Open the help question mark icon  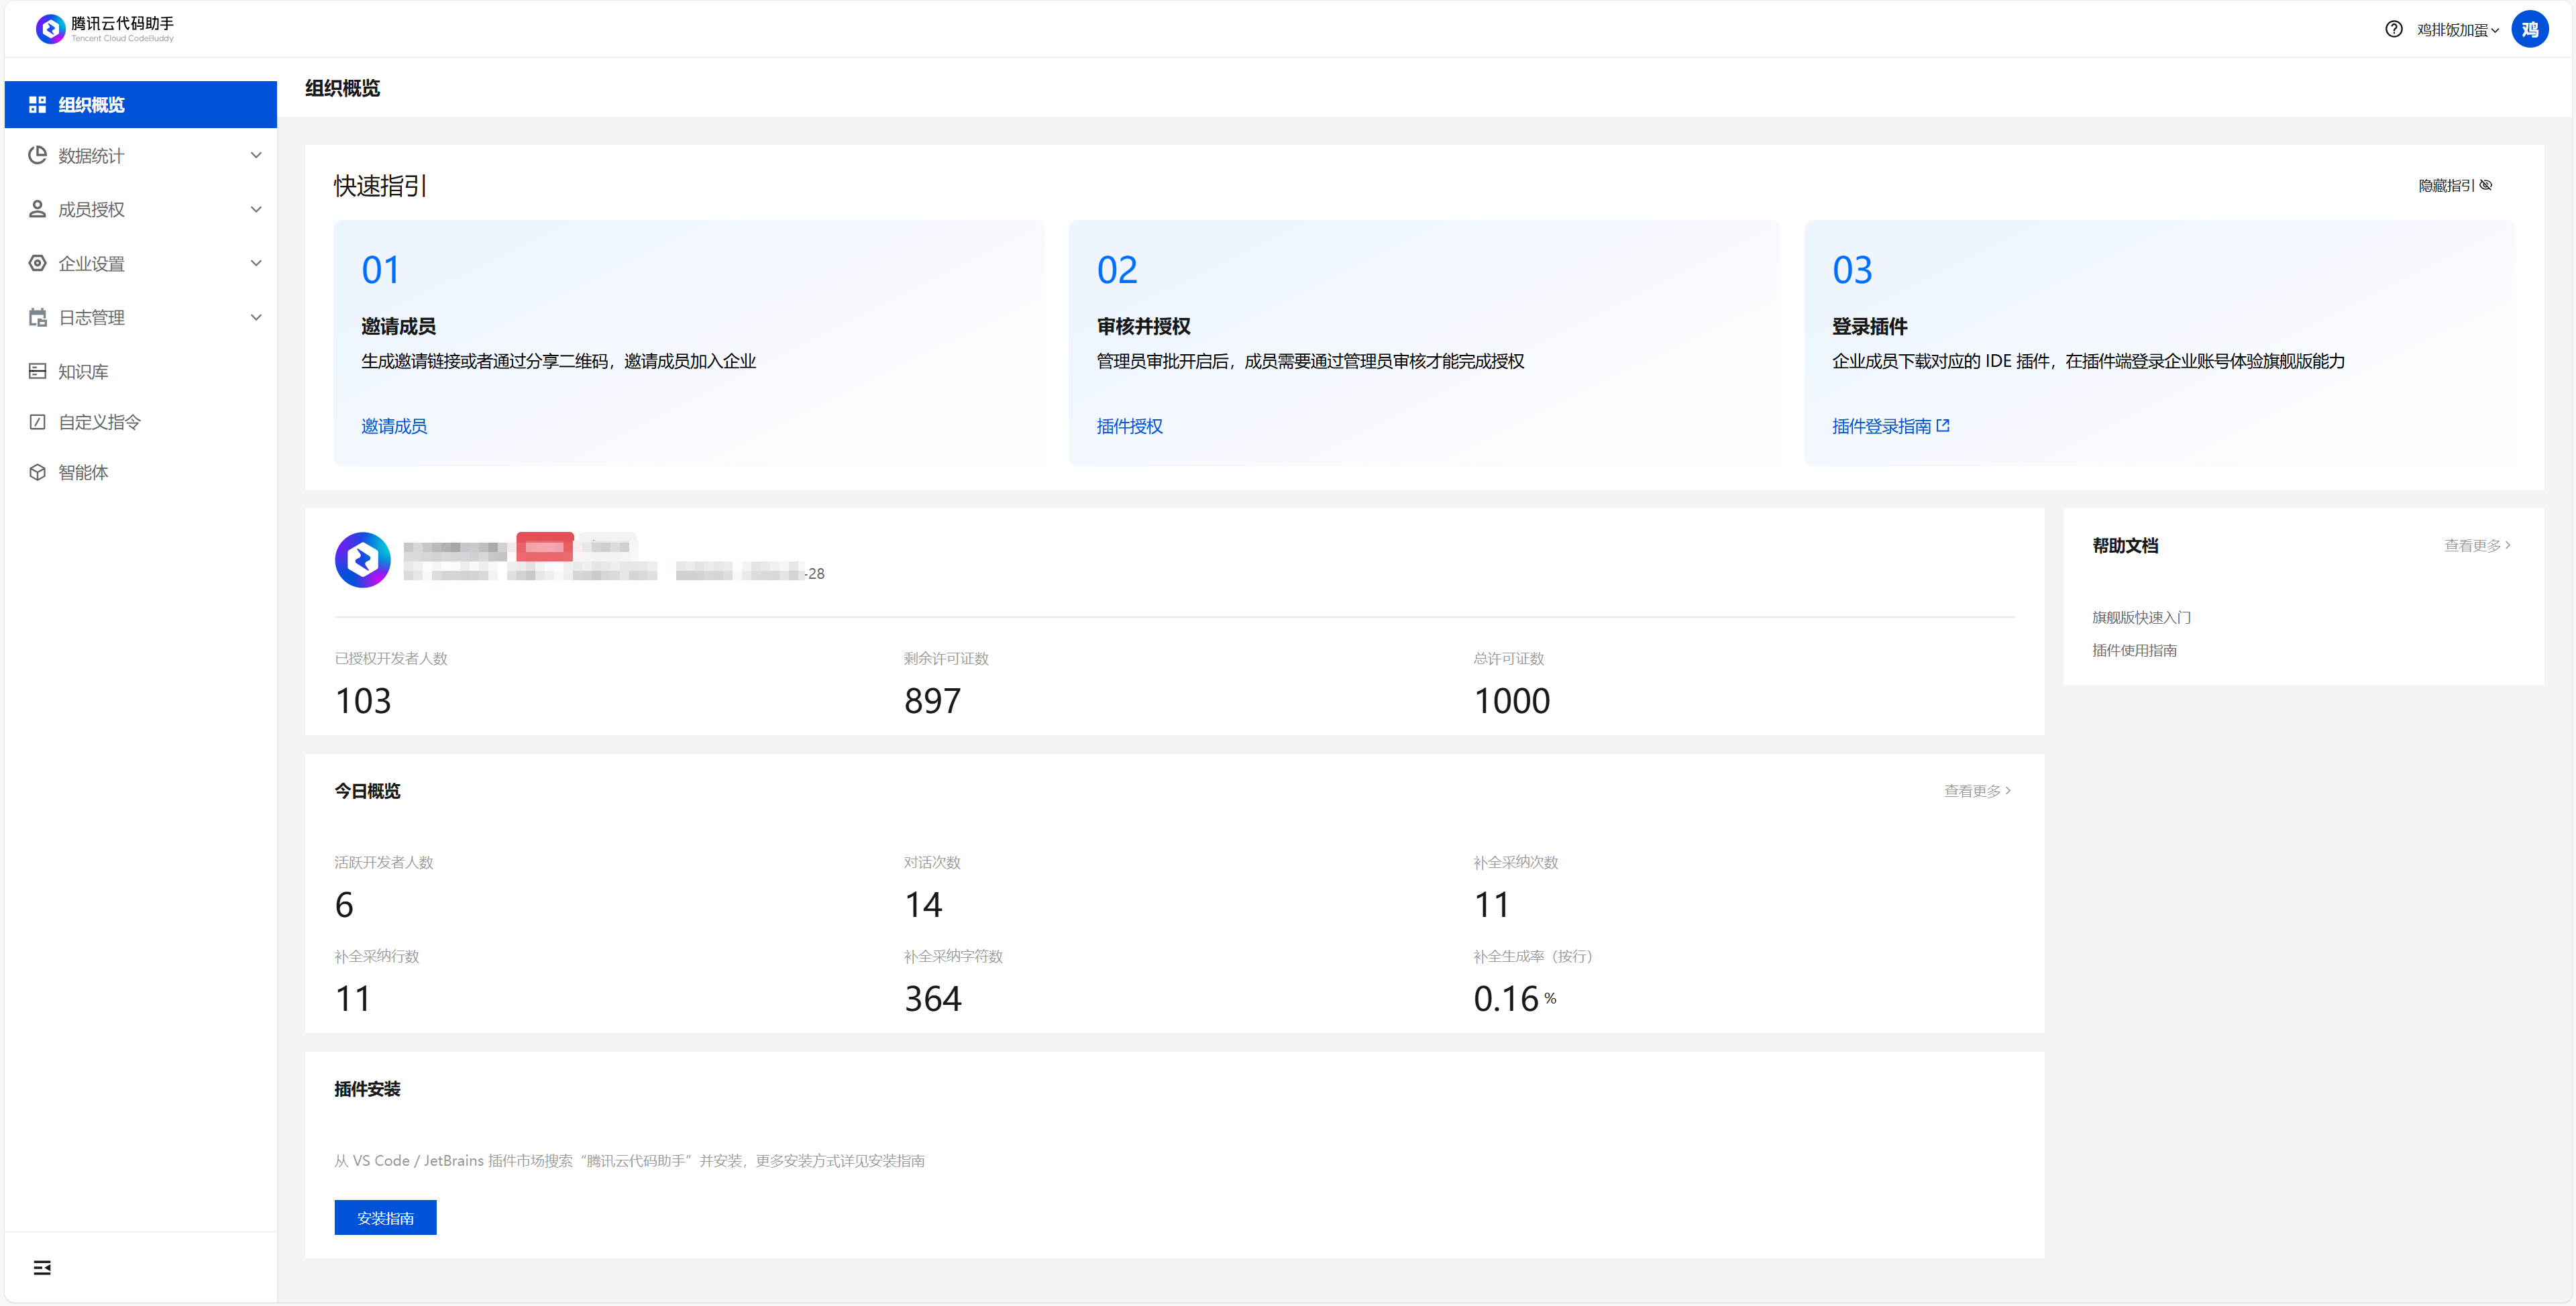2393,29
